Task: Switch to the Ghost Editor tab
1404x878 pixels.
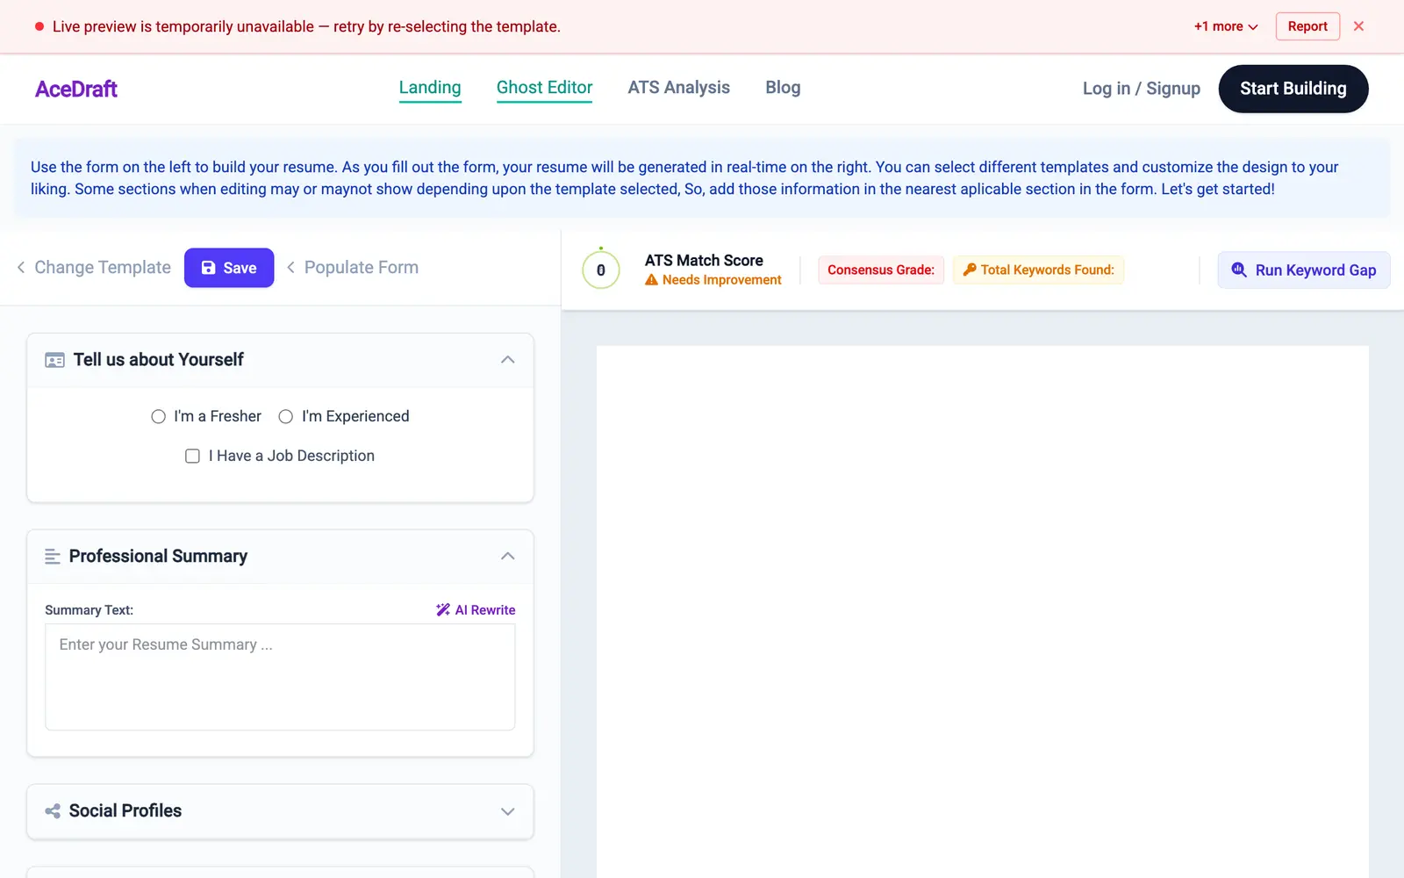Action: coord(545,88)
